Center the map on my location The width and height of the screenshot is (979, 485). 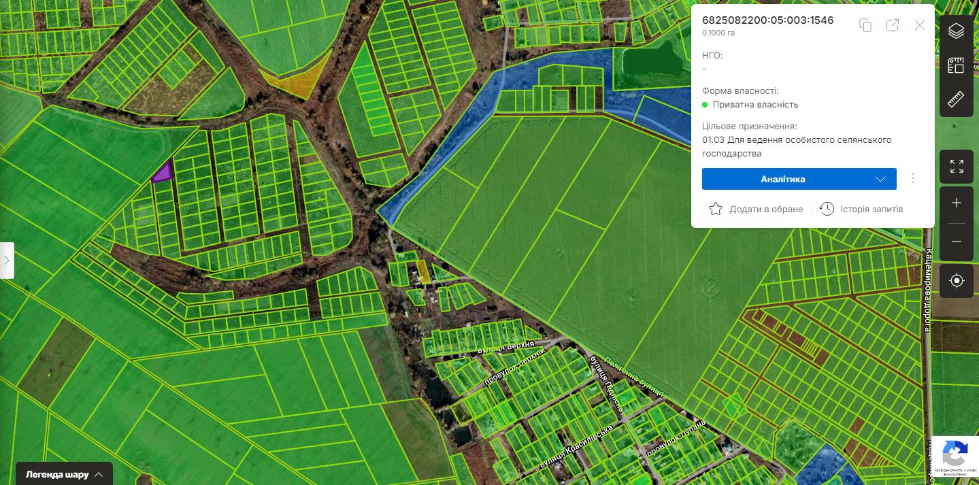click(x=956, y=281)
